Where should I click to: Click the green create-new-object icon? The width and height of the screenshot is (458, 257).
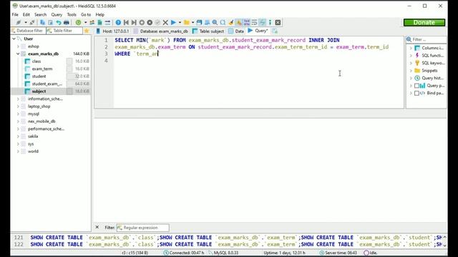tap(78, 22)
